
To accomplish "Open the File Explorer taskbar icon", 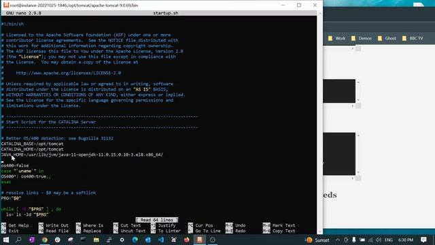I will pos(96,240).
